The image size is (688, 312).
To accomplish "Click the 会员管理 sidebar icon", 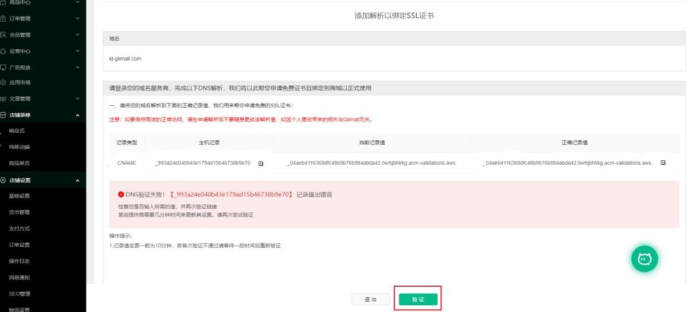I will coord(3,35).
